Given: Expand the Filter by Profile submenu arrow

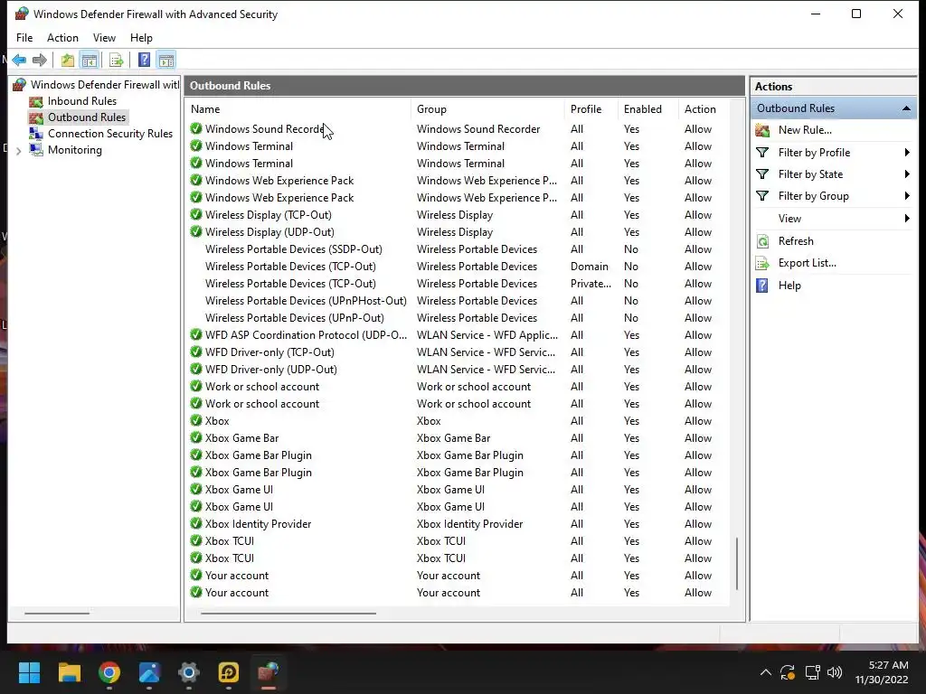Looking at the screenshot, I should (x=906, y=152).
